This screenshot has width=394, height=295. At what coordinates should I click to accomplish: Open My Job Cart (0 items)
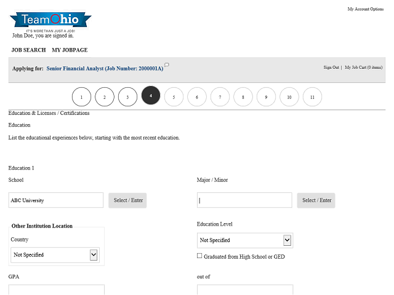click(x=364, y=68)
